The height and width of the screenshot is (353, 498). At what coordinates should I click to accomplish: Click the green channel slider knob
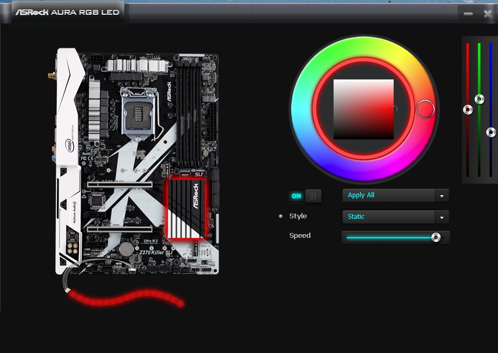click(480, 99)
